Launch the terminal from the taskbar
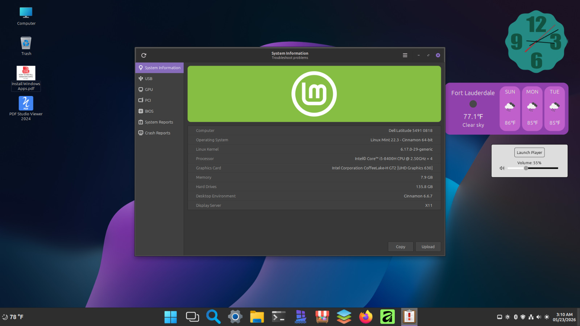The height and width of the screenshot is (326, 580). 279,317
